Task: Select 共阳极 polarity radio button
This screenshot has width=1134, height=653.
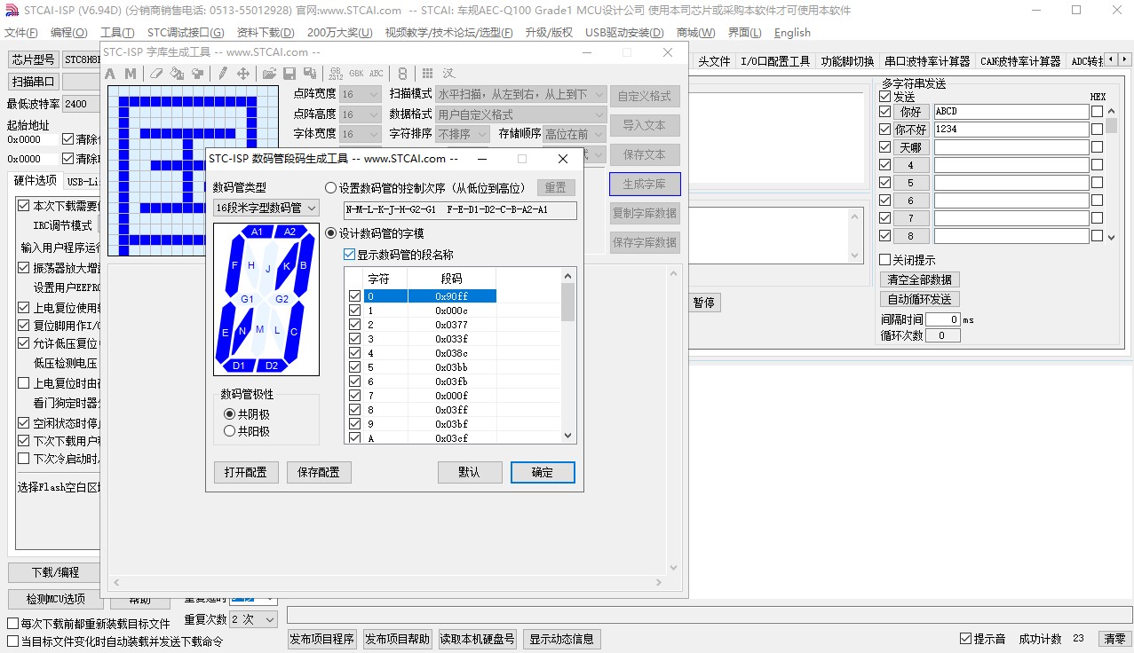Action: (x=247, y=431)
